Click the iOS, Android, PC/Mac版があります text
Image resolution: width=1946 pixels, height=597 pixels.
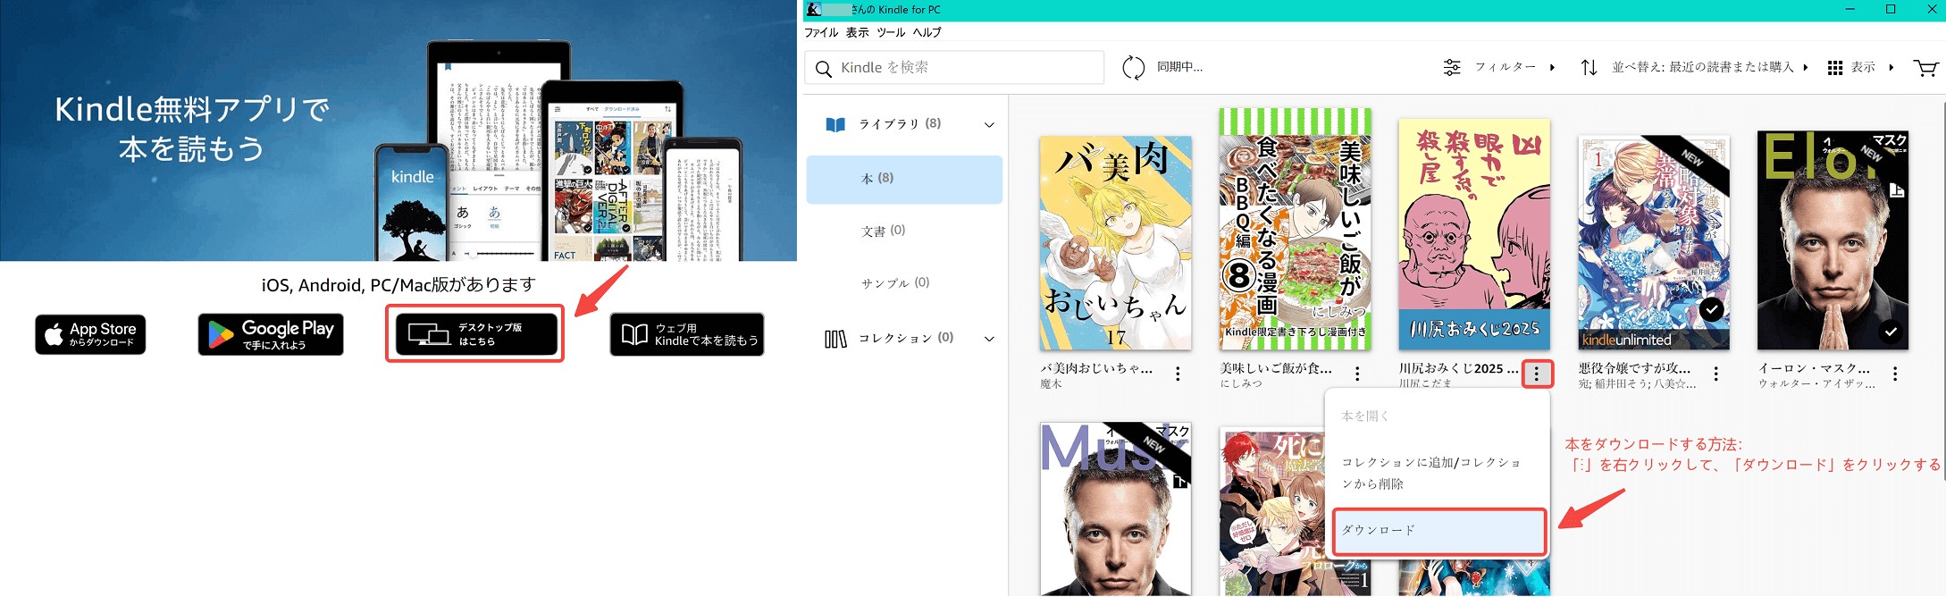pos(398,285)
